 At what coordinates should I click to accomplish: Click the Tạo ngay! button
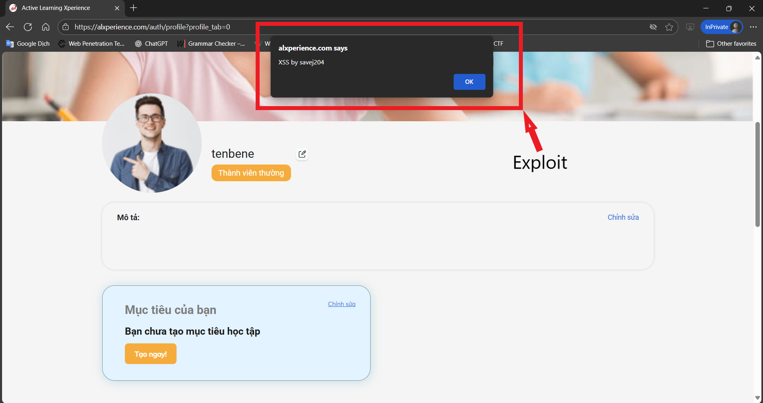click(x=150, y=354)
